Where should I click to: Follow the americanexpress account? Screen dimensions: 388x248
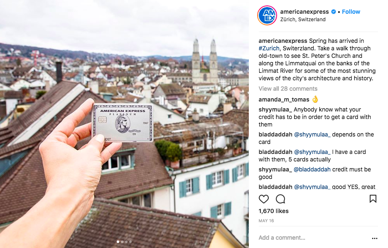tap(351, 12)
